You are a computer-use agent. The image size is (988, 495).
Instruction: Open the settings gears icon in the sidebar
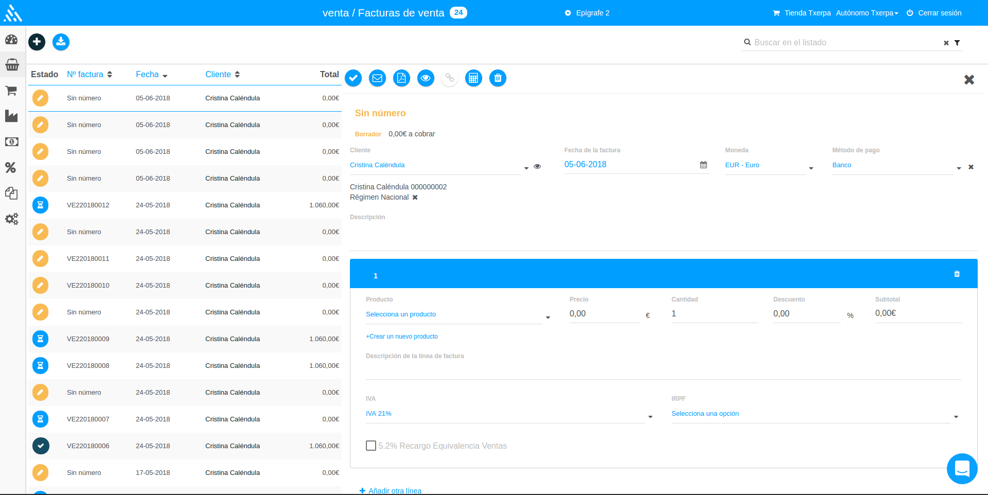(x=12, y=219)
